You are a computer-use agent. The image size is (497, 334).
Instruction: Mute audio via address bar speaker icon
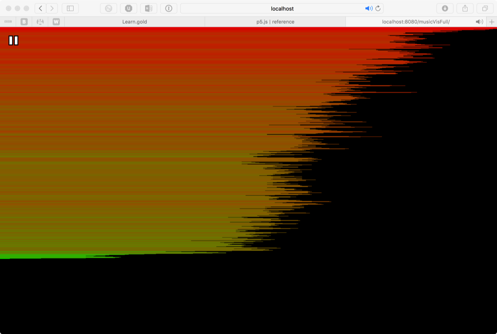[x=368, y=9]
